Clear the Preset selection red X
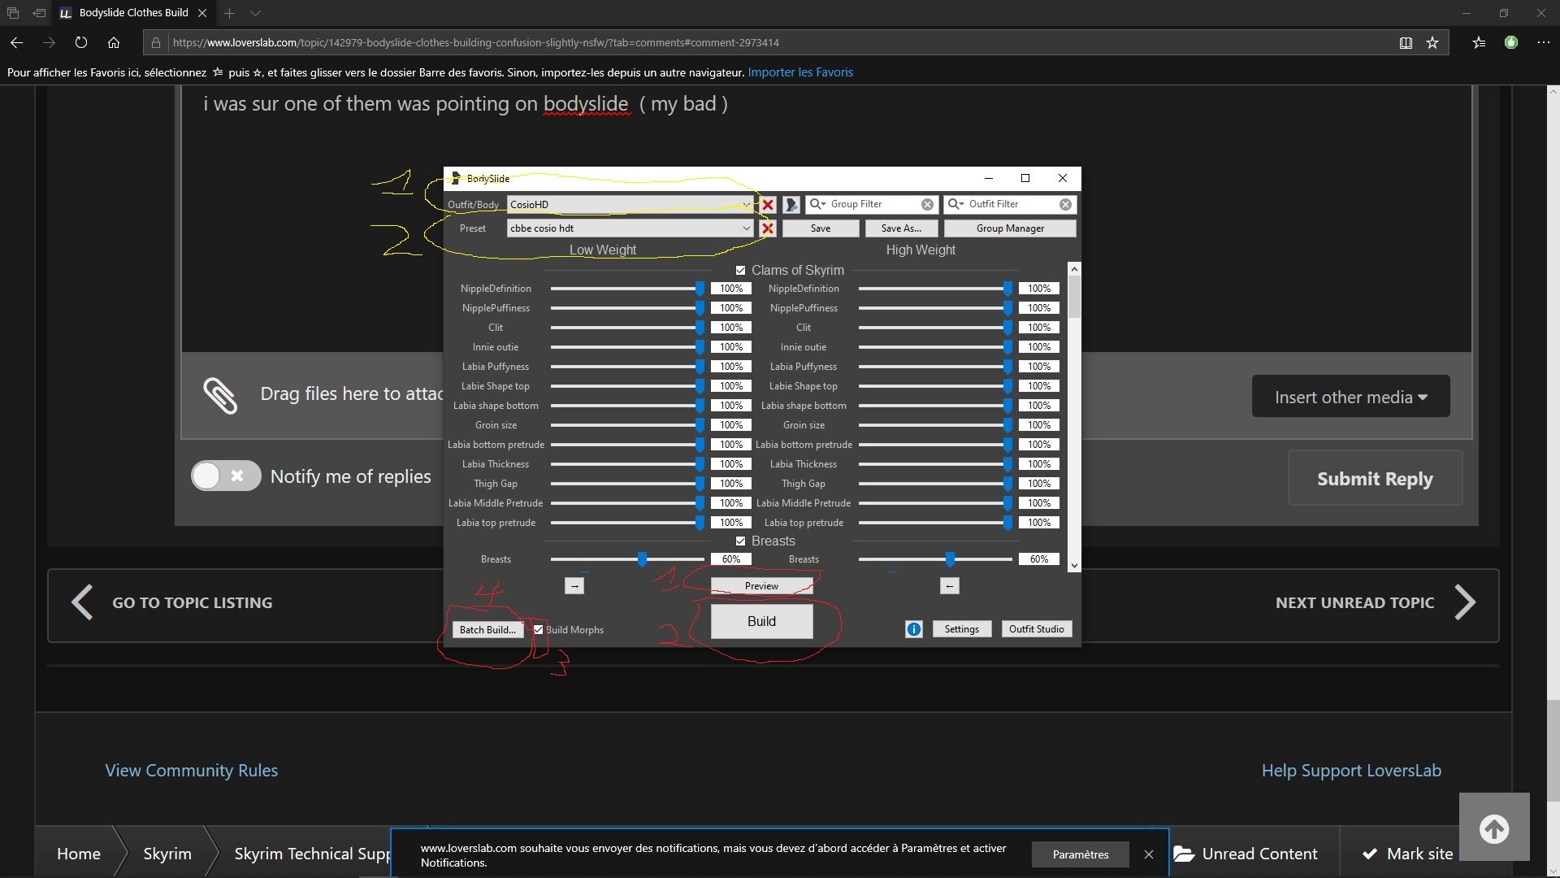This screenshot has height=878, width=1560. point(768,228)
